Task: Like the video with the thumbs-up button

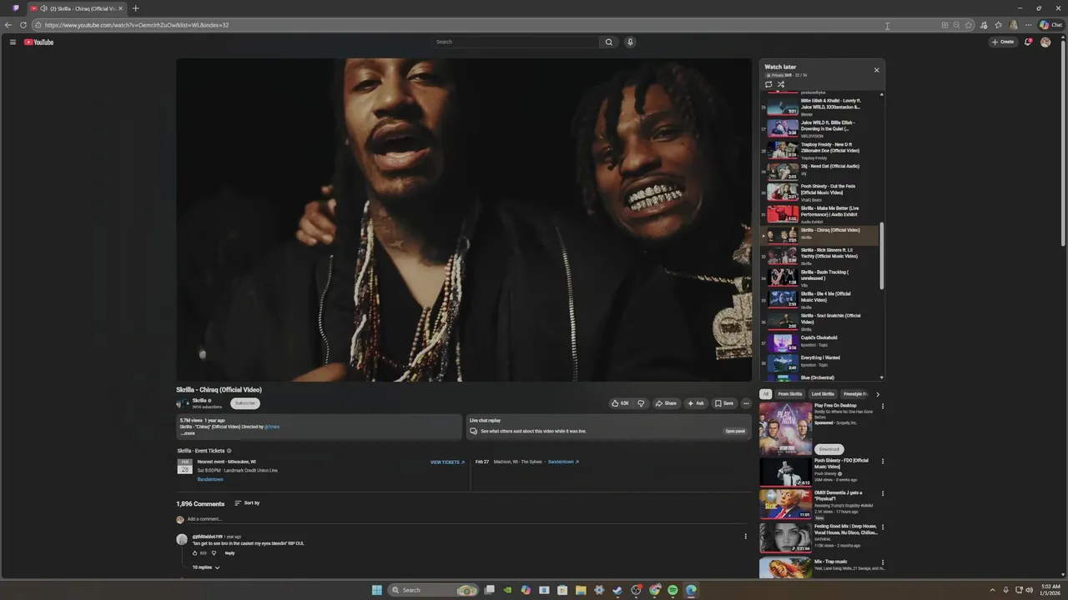Action: tap(620, 403)
